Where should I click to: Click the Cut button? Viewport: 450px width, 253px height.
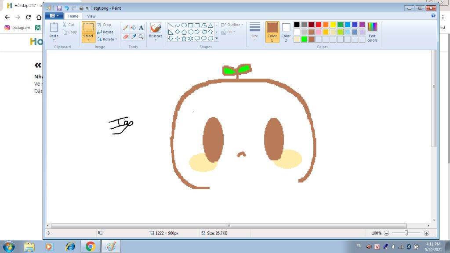69,25
